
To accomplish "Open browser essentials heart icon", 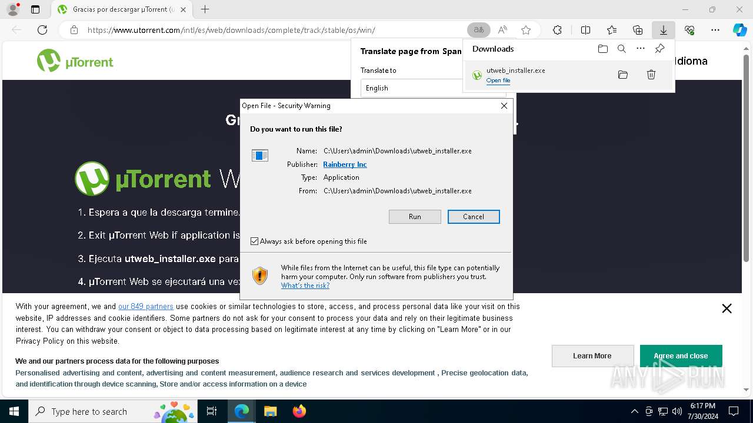I will click(x=689, y=30).
